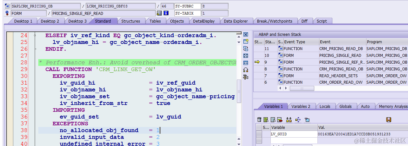
Task: Switch to the Locals tab
Action: click(x=325, y=106)
